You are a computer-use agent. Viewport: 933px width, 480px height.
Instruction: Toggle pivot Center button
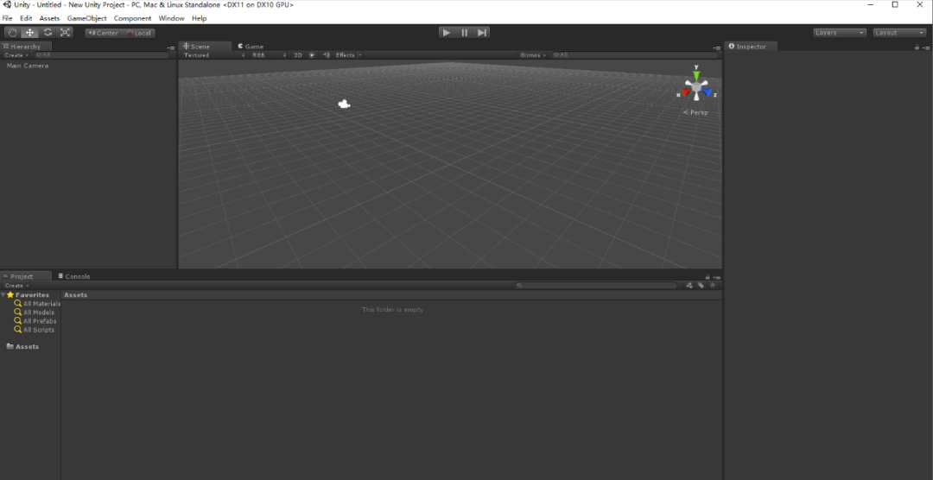pyautogui.click(x=103, y=33)
